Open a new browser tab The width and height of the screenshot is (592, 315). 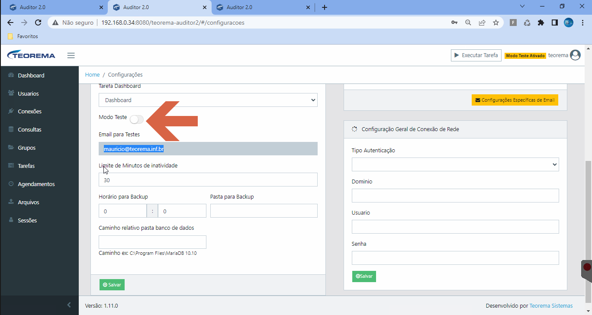coord(325,7)
